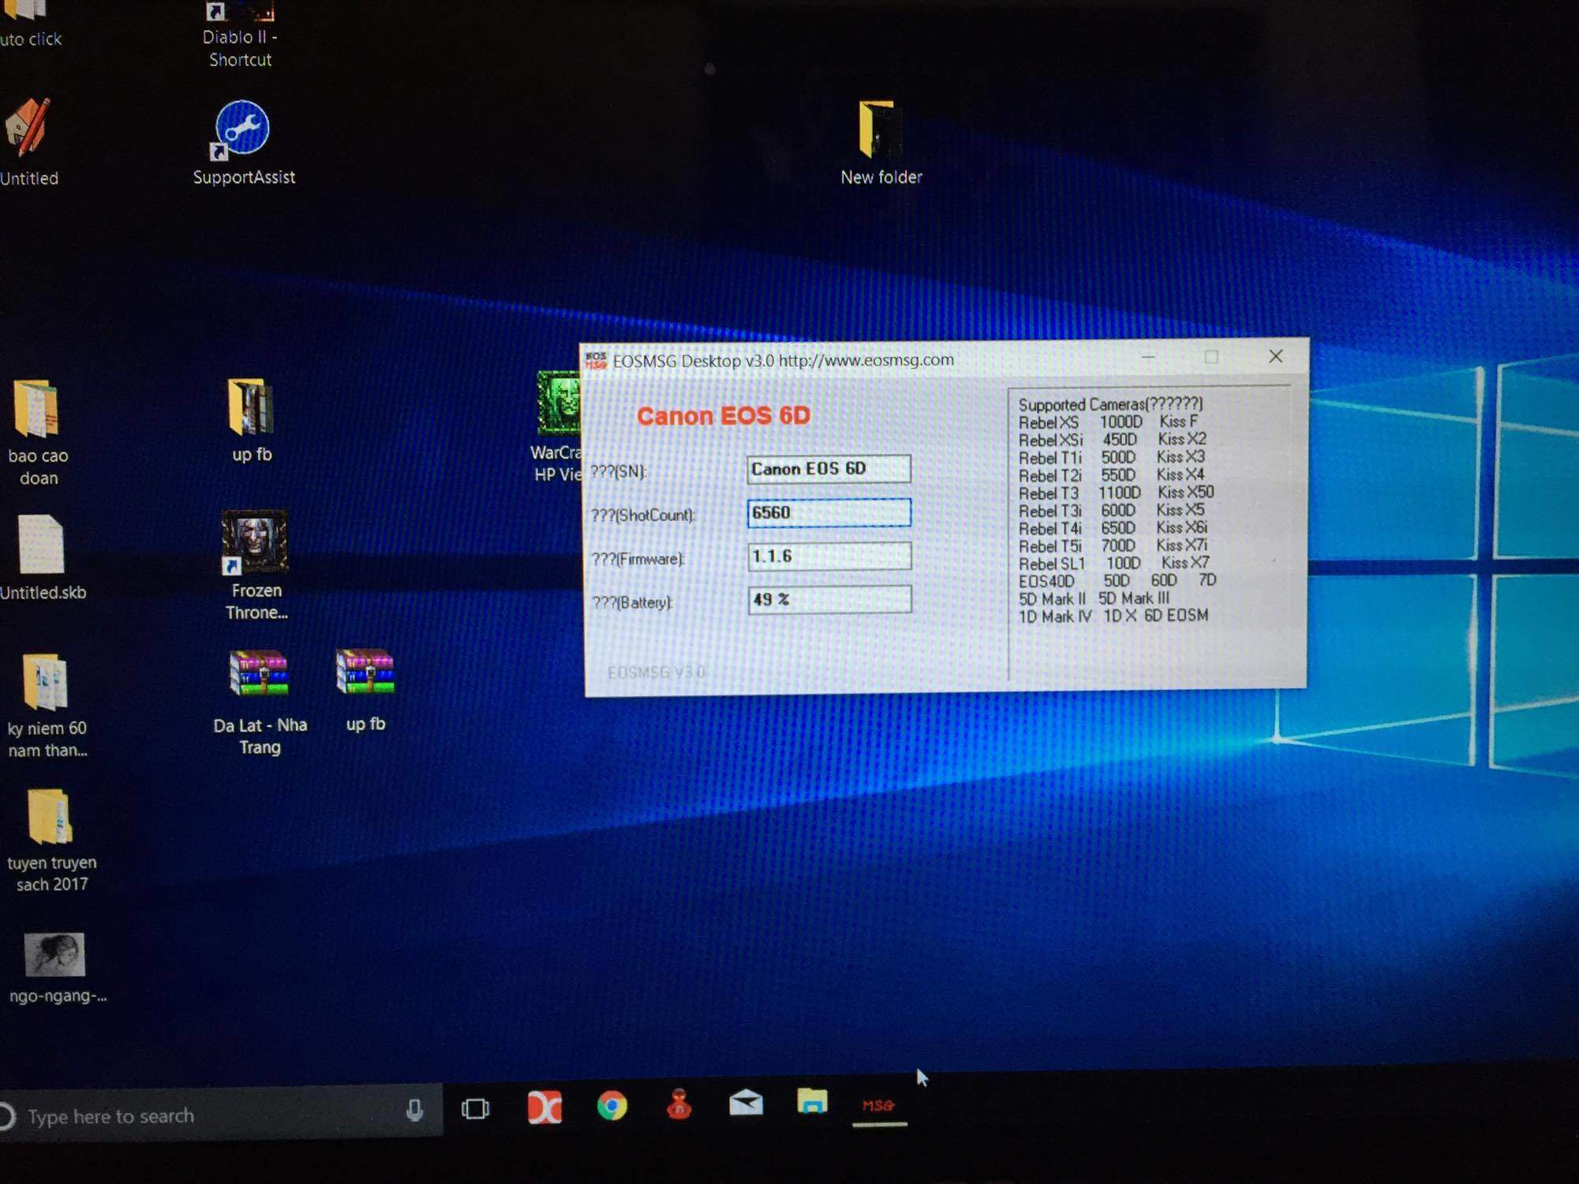This screenshot has width=1579, height=1184.
Task: Select Da Lat - Nha Trang archive
Action: (x=258, y=673)
